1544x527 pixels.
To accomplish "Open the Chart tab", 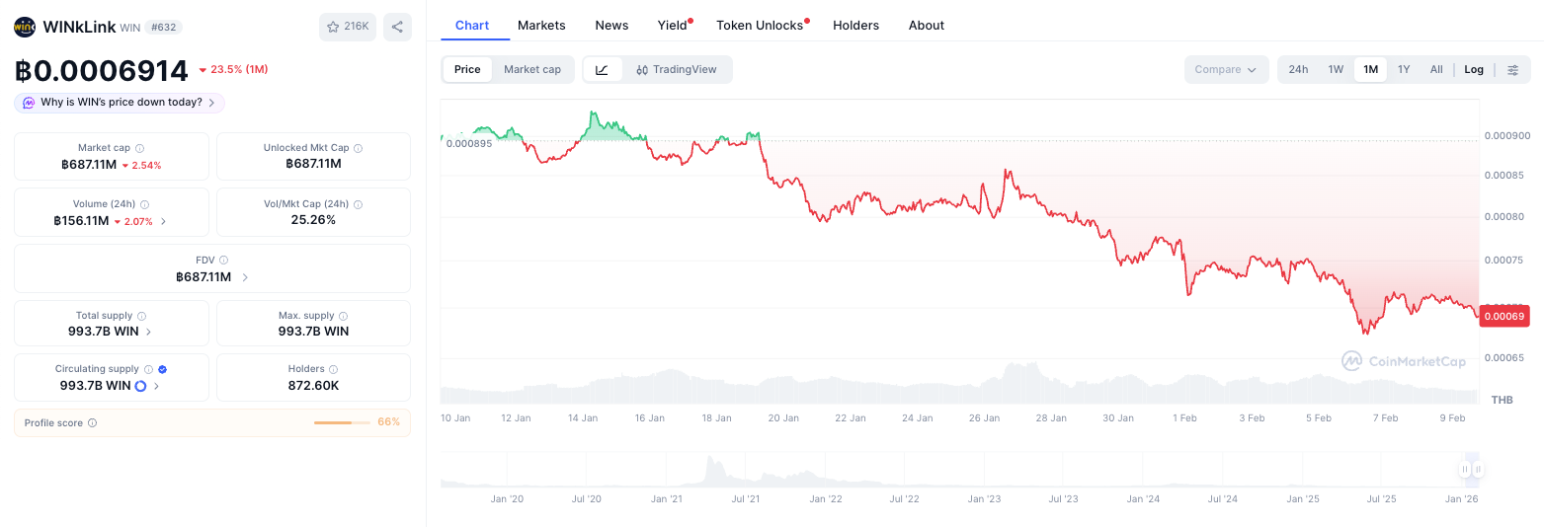I will pyautogui.click(x=472, y=25).
